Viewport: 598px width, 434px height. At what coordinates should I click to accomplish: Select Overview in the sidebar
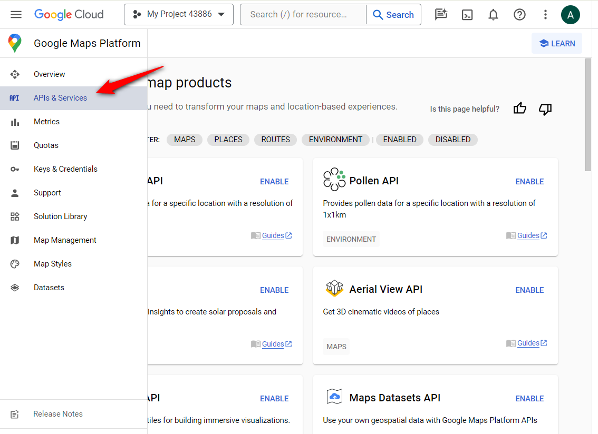(x=74, y=74)
